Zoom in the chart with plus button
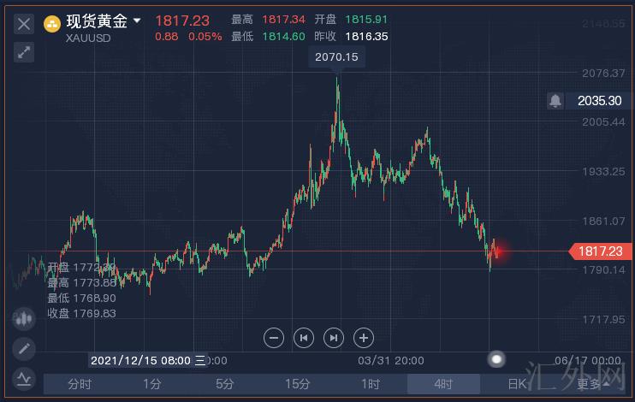Screen dimensions: 635x402 coord(363,337)
